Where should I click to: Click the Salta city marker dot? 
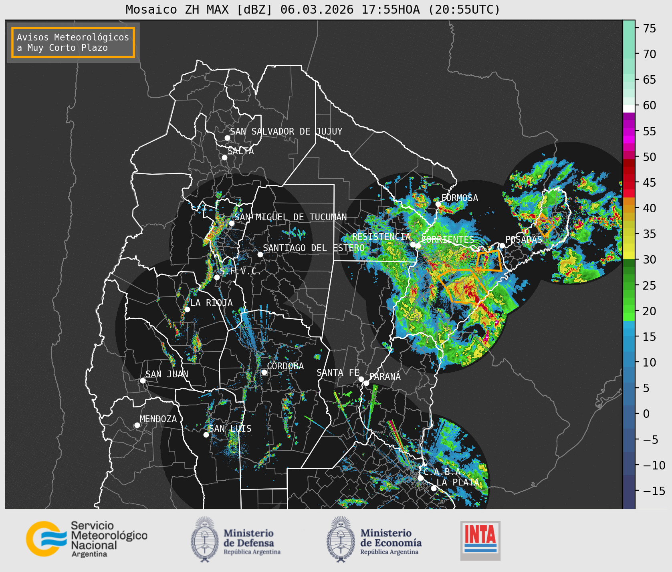pos(224,157)
